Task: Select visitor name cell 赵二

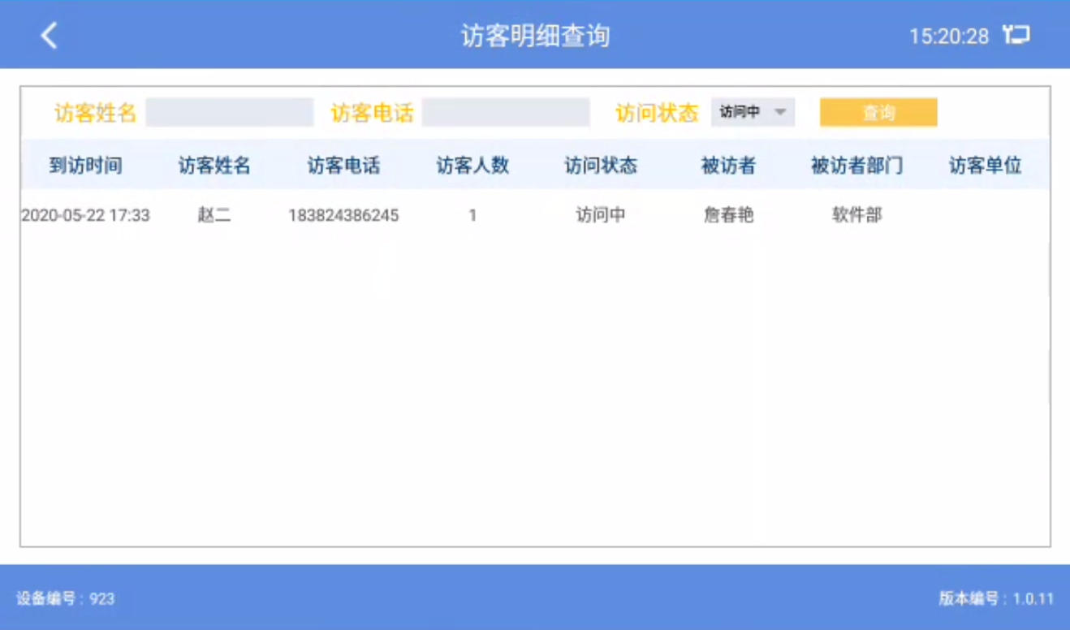Action: [214, 216]
